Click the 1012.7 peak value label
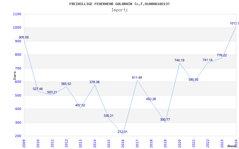 coord(234,23)
